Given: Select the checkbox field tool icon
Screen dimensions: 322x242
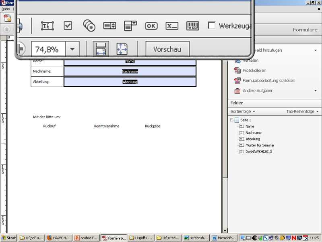Looking at the screenshot, I should (x=68, y=26).
